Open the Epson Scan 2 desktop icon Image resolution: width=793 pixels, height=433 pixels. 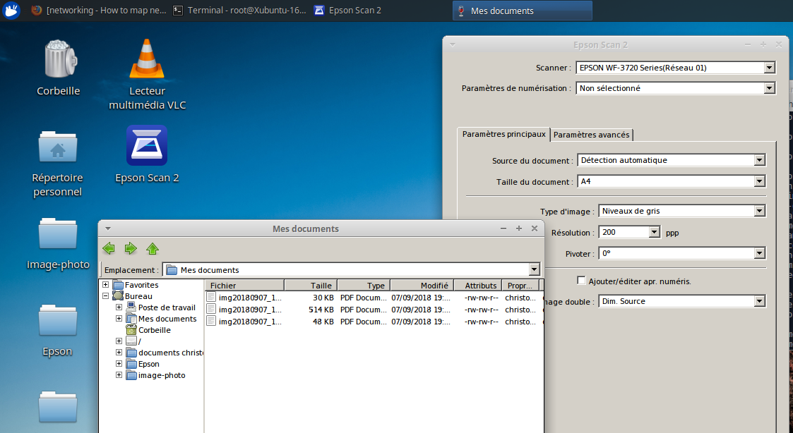tap(147, 145)
